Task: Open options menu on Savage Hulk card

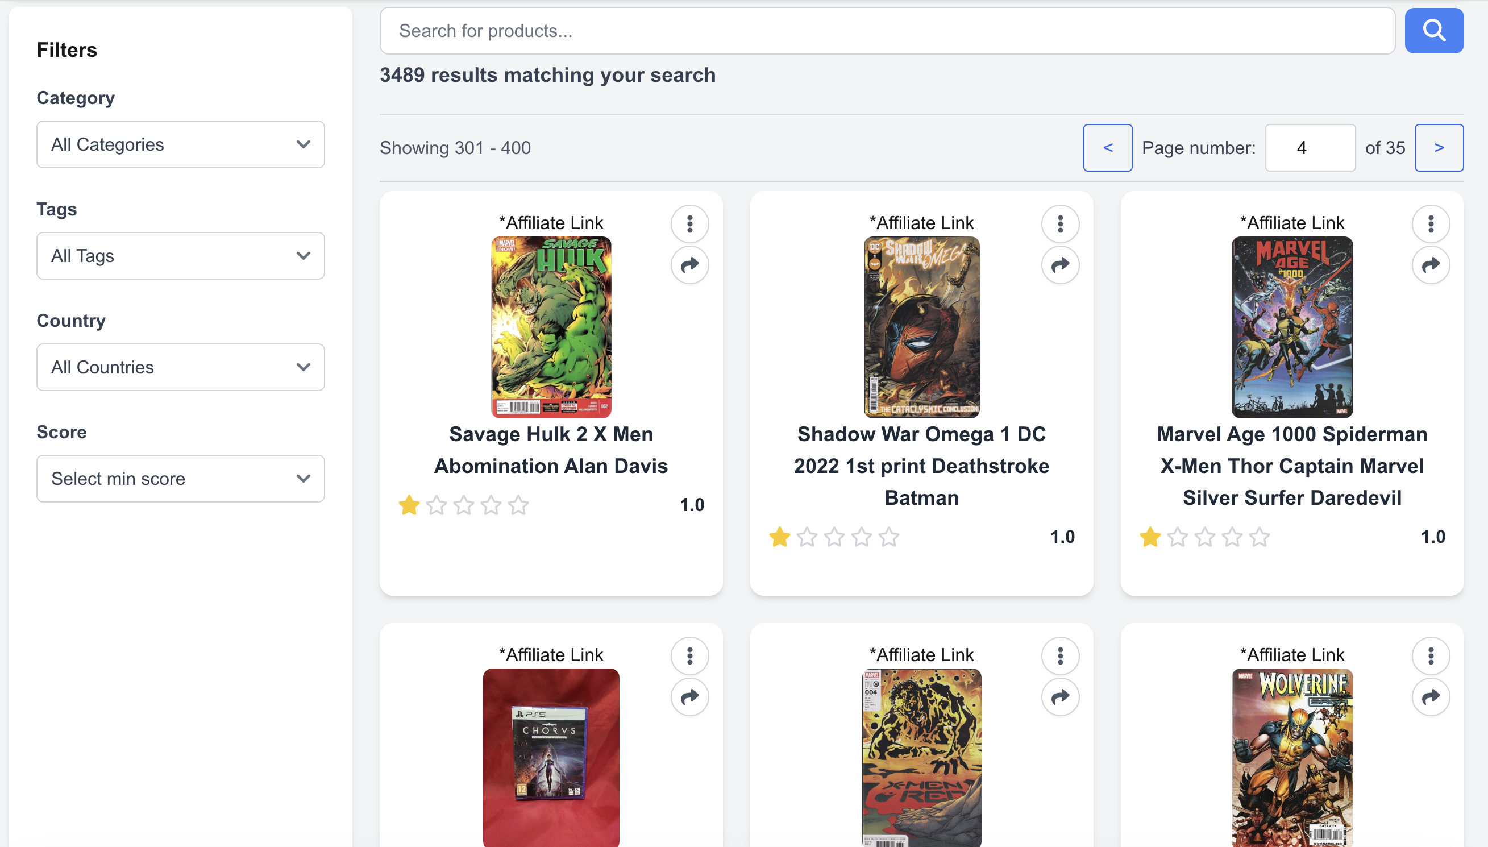Action: [x=689, y=223]
